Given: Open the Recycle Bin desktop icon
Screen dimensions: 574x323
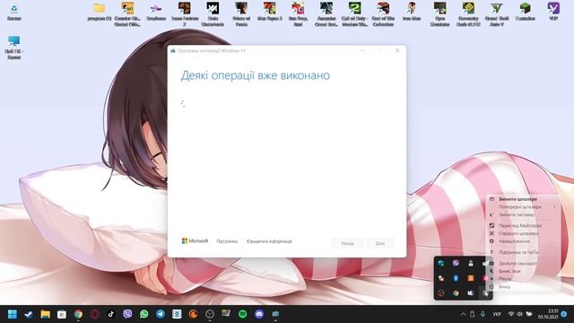Looking at the screenshot, I should tap(14, 12).
